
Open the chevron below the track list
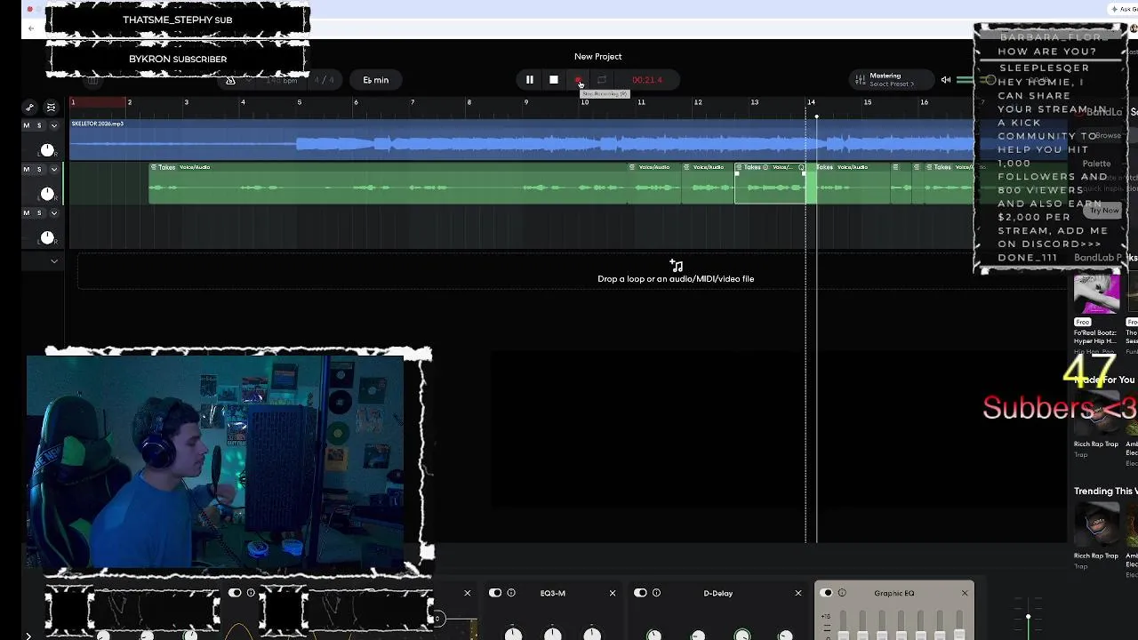point(54,261)
